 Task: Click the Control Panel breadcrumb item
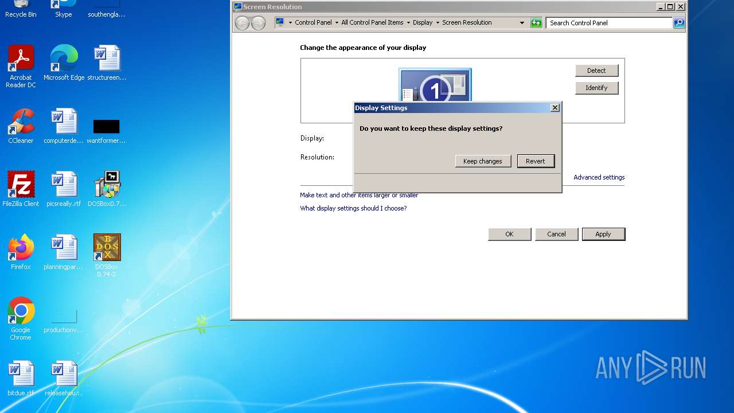point(313,22)
